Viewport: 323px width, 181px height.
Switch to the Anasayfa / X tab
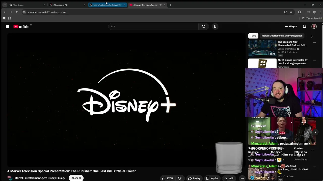[67, 5]
